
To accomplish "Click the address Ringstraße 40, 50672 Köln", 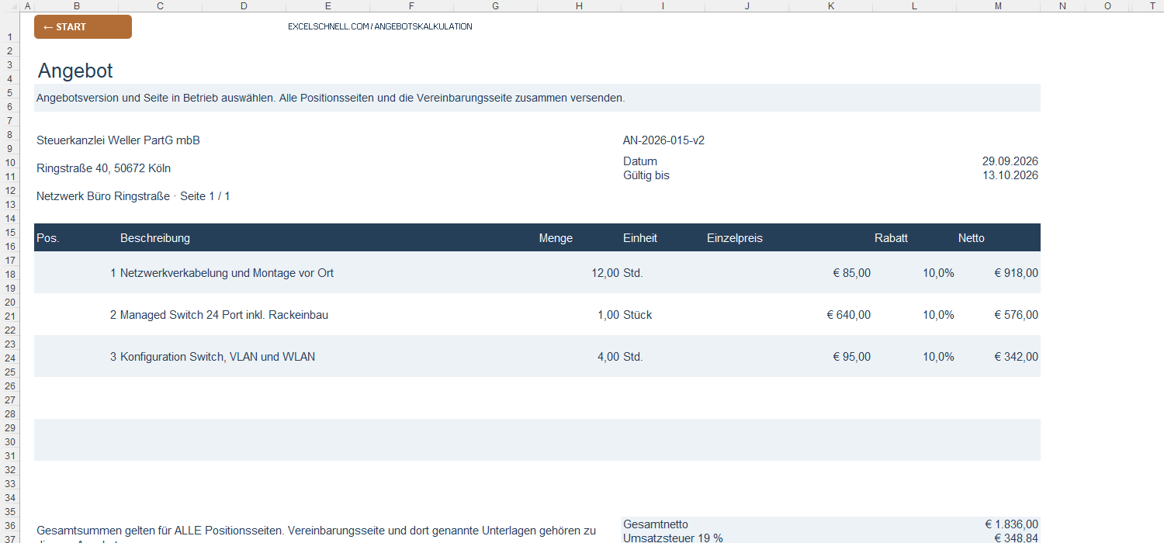I will (103, 168).
